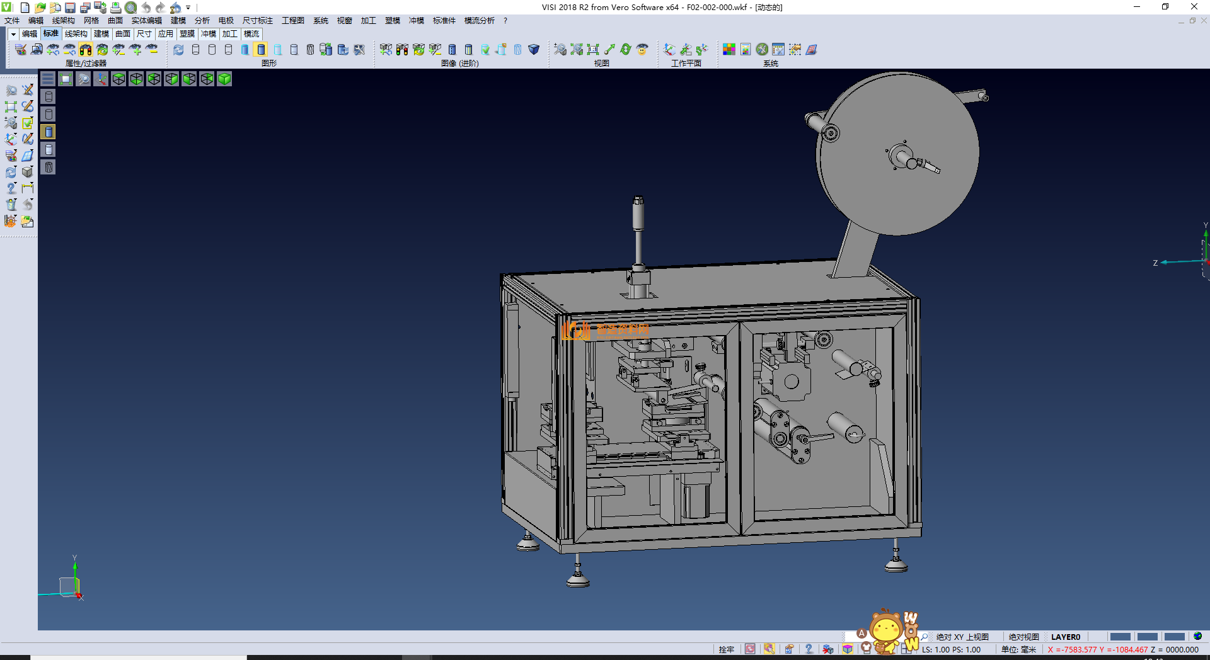Click the printer icon in quick toolbar

click(x=115, y=8)
